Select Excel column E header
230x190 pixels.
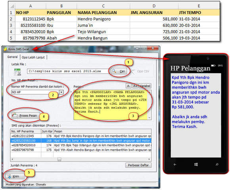pyautogui.click(x=199, y=6)
